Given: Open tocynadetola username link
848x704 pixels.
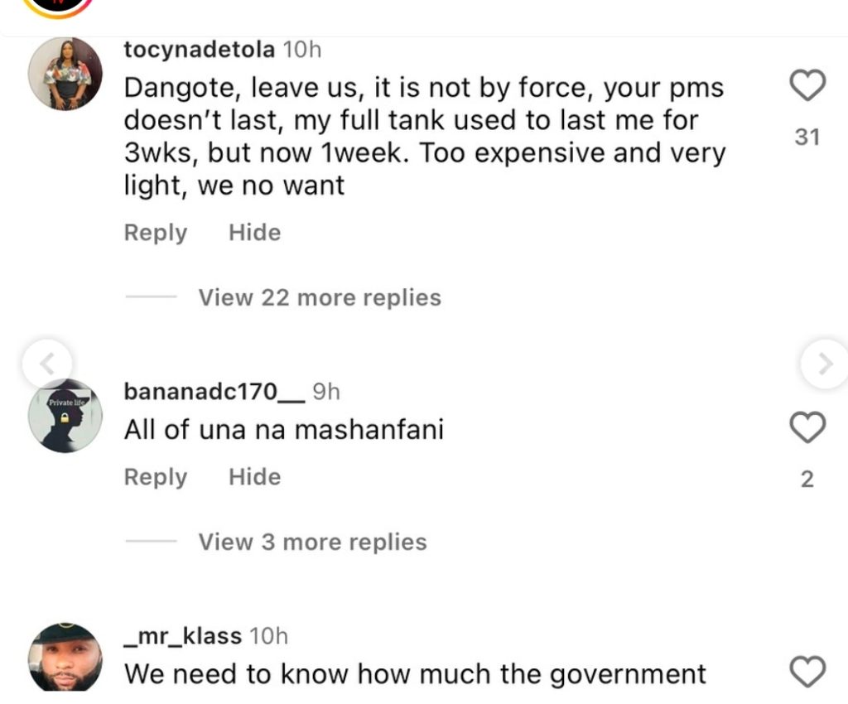Looking at the screenshot, I should coord(199,50).
